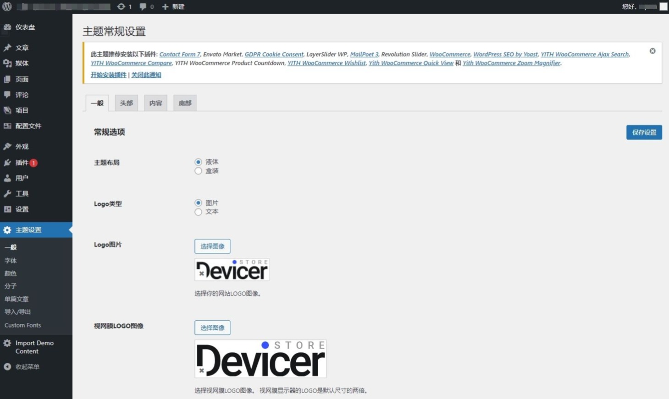Open Yith WooCommerce Zoom Magnifier link
669x399 pixels.
(x=511, y=63)
